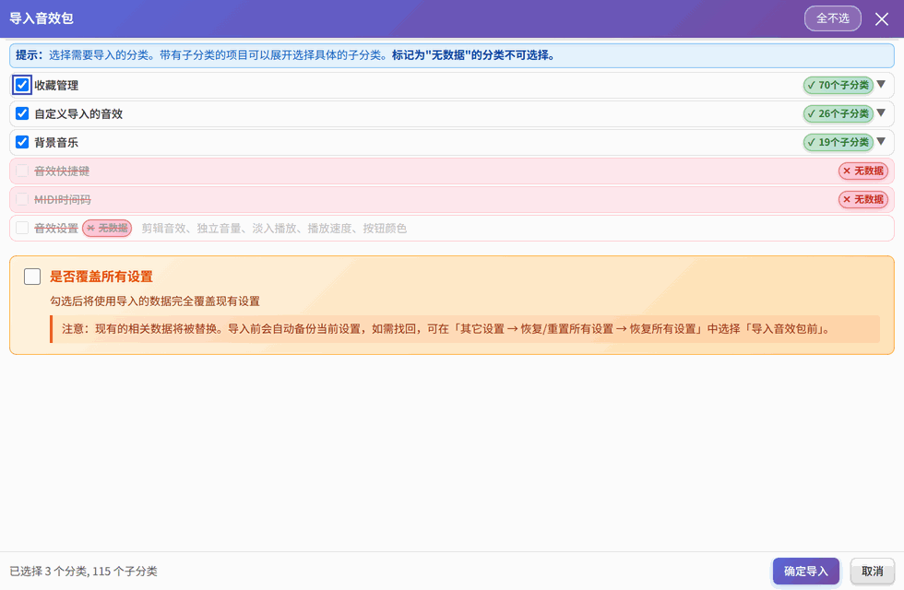Click the disabled MIDI时间码 checkbox
The image size is (904, 590).
(22, 199)
